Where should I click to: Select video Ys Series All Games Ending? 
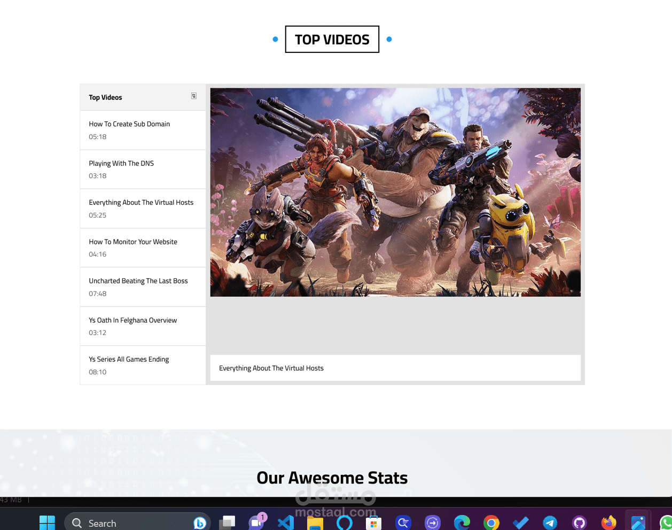pos(143,365)
